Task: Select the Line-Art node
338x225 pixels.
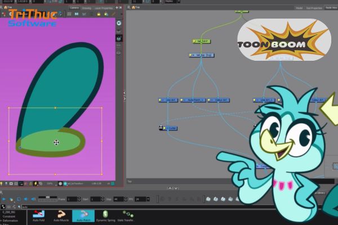Action: [168, 100]
